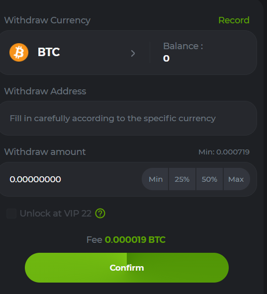
Task: Focus the Withdraw Address input field
Action: (x=128, y=118)
